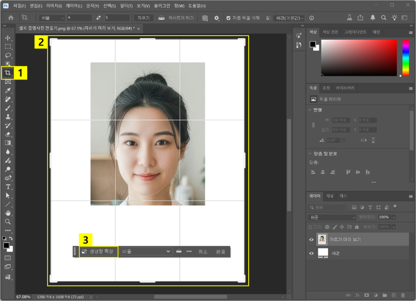
Task: Click the swap width and height icon
Action: [99, 18]
